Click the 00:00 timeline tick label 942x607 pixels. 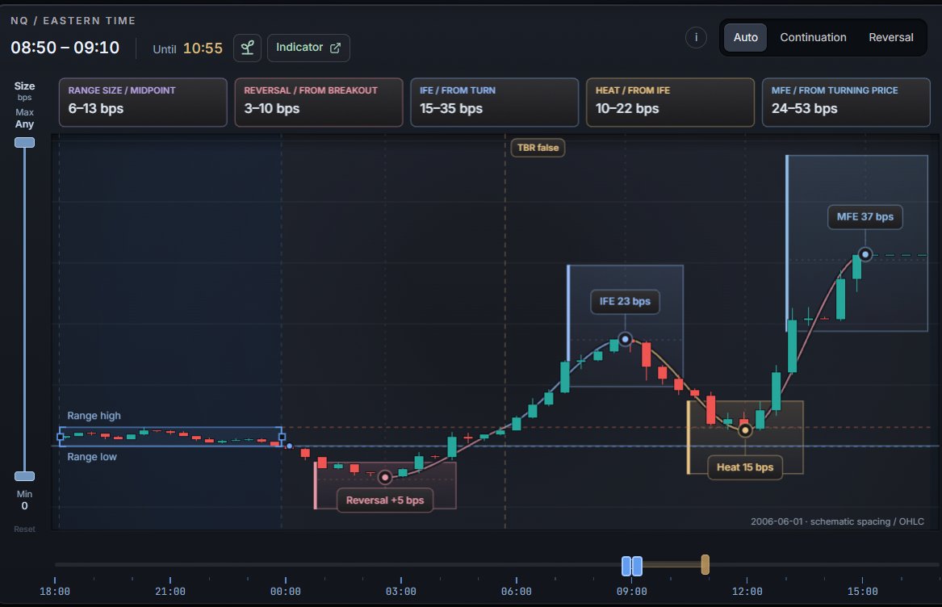click(x=286, y=592)
